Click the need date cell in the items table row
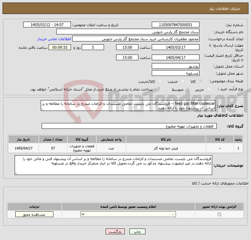Screen dimensions: 251x240 click(23, 148)
